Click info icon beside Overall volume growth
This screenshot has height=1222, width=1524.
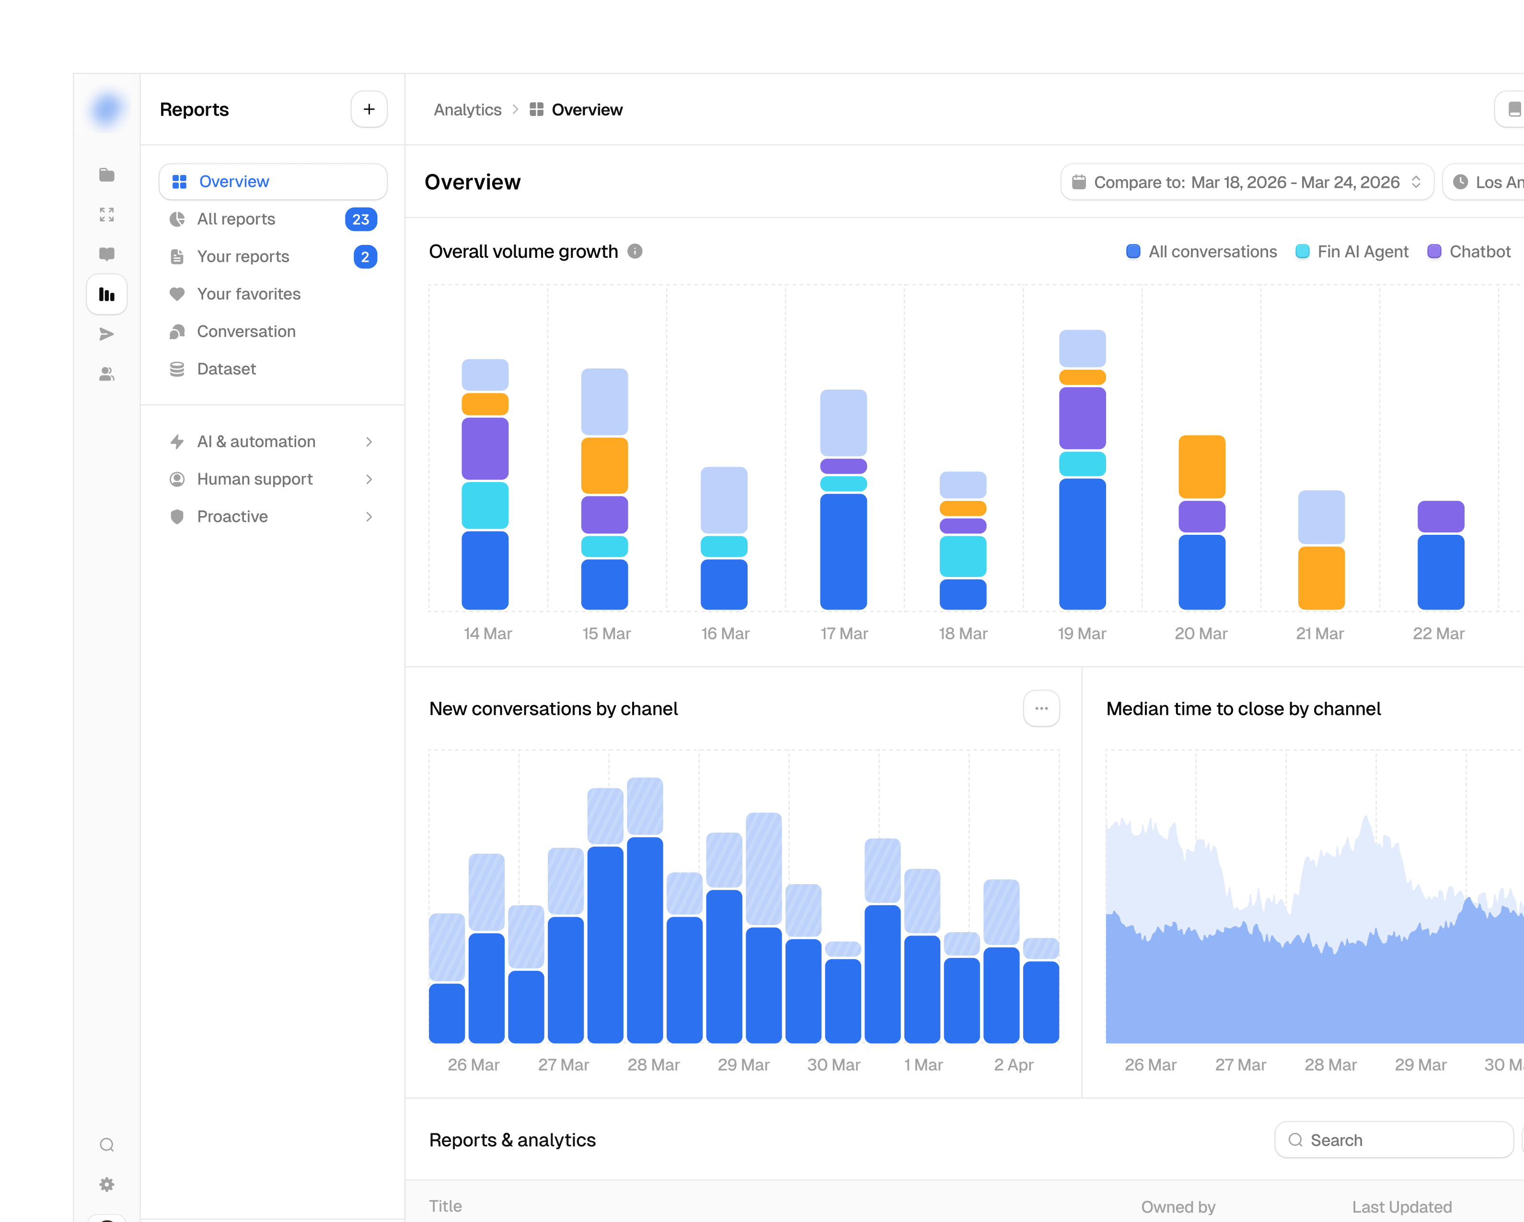(635, 252)
